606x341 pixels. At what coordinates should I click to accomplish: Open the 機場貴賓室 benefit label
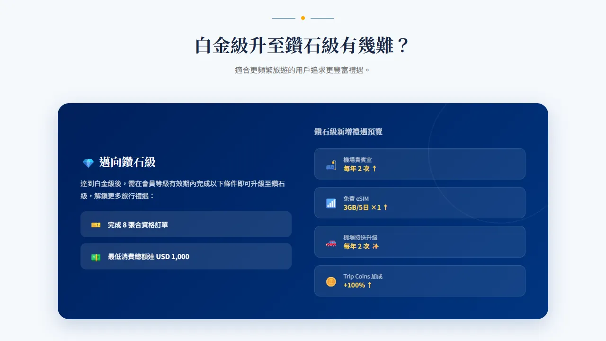coord(357,160)
